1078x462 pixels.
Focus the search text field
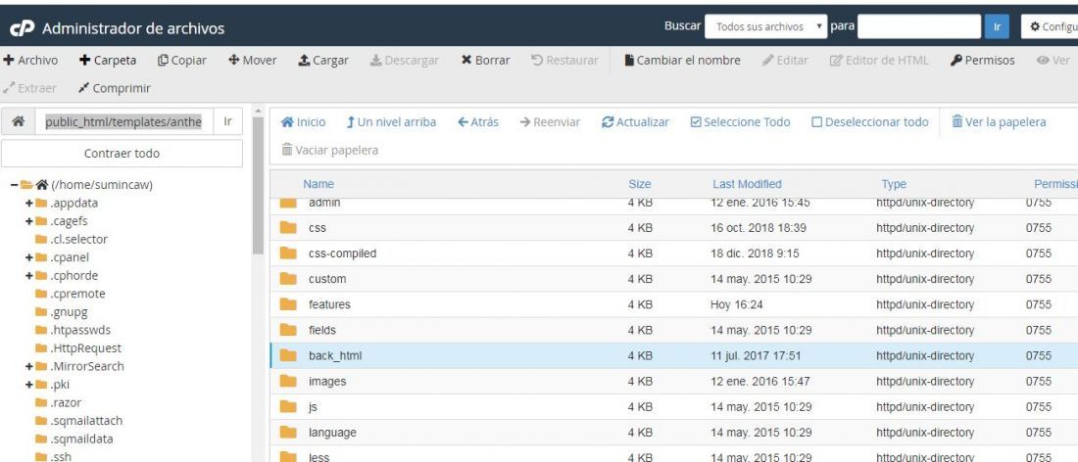(x=919, y=26)
